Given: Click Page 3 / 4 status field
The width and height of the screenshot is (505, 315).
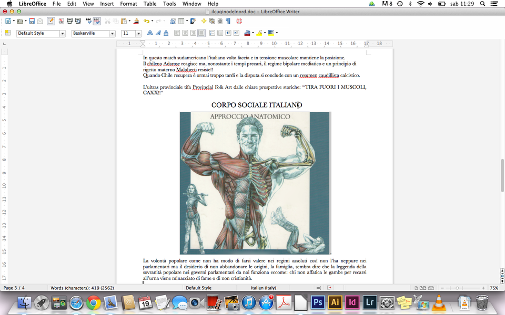Looking at the screenshot, I should click(14, 288).
